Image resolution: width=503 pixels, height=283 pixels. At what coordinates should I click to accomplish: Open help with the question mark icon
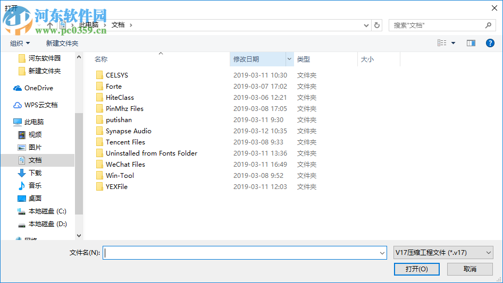[x=490, y=43]
